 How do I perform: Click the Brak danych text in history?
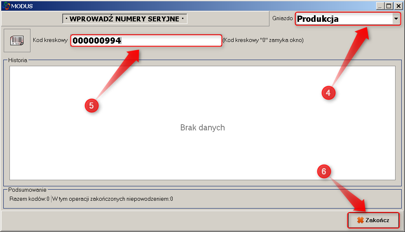pyautogui.click(x=202, y=128)
